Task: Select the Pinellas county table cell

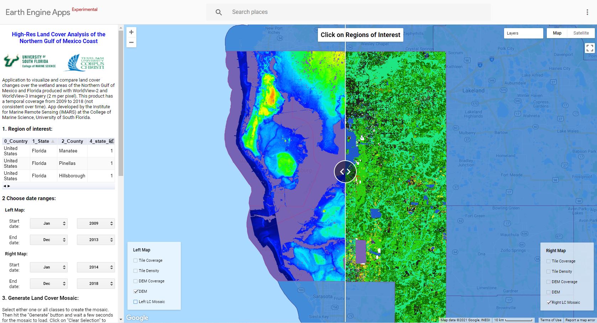Action: [72, 163]
